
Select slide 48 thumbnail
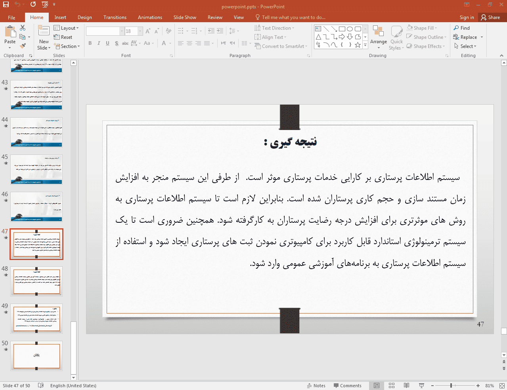[36, 281]
